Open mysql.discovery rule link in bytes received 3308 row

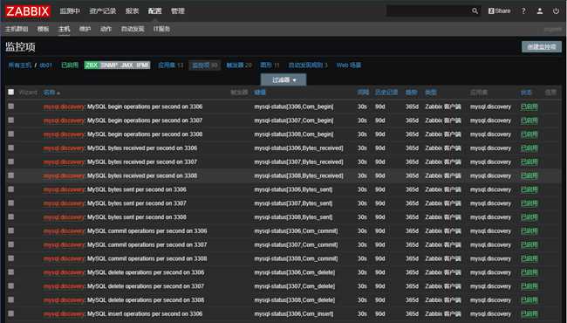[64, 175]
